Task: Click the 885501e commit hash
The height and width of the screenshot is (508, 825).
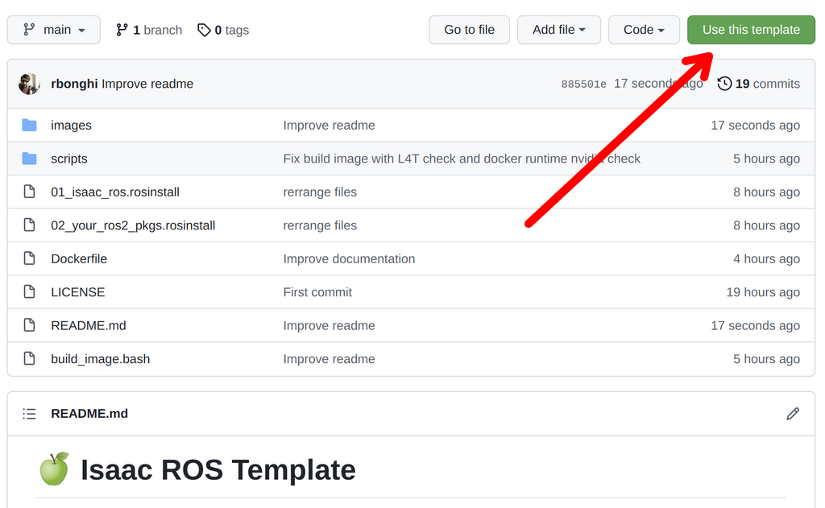Action: 583,85
